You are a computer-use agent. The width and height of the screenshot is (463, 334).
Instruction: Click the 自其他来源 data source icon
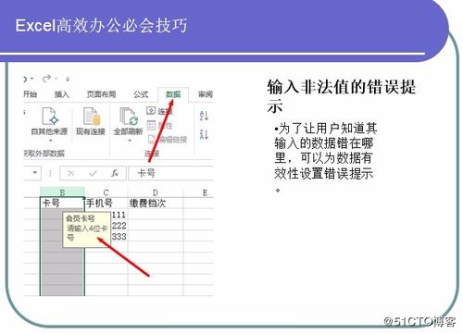tap(50, 116)
